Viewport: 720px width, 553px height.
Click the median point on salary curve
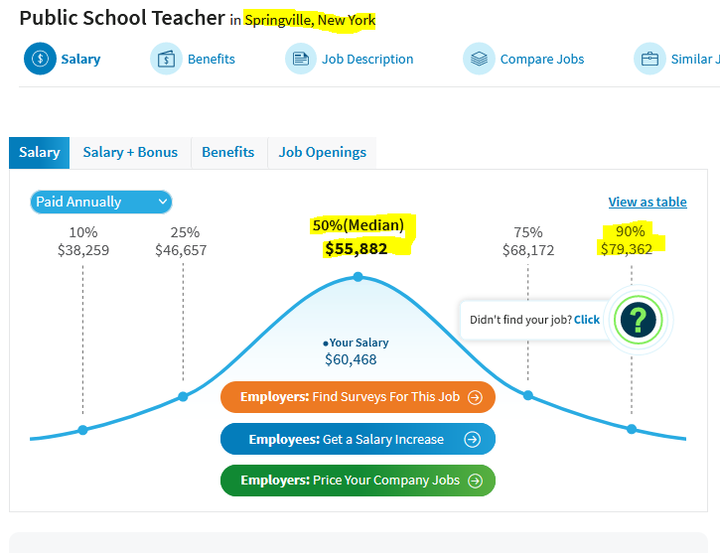click(x=359, y=277)
